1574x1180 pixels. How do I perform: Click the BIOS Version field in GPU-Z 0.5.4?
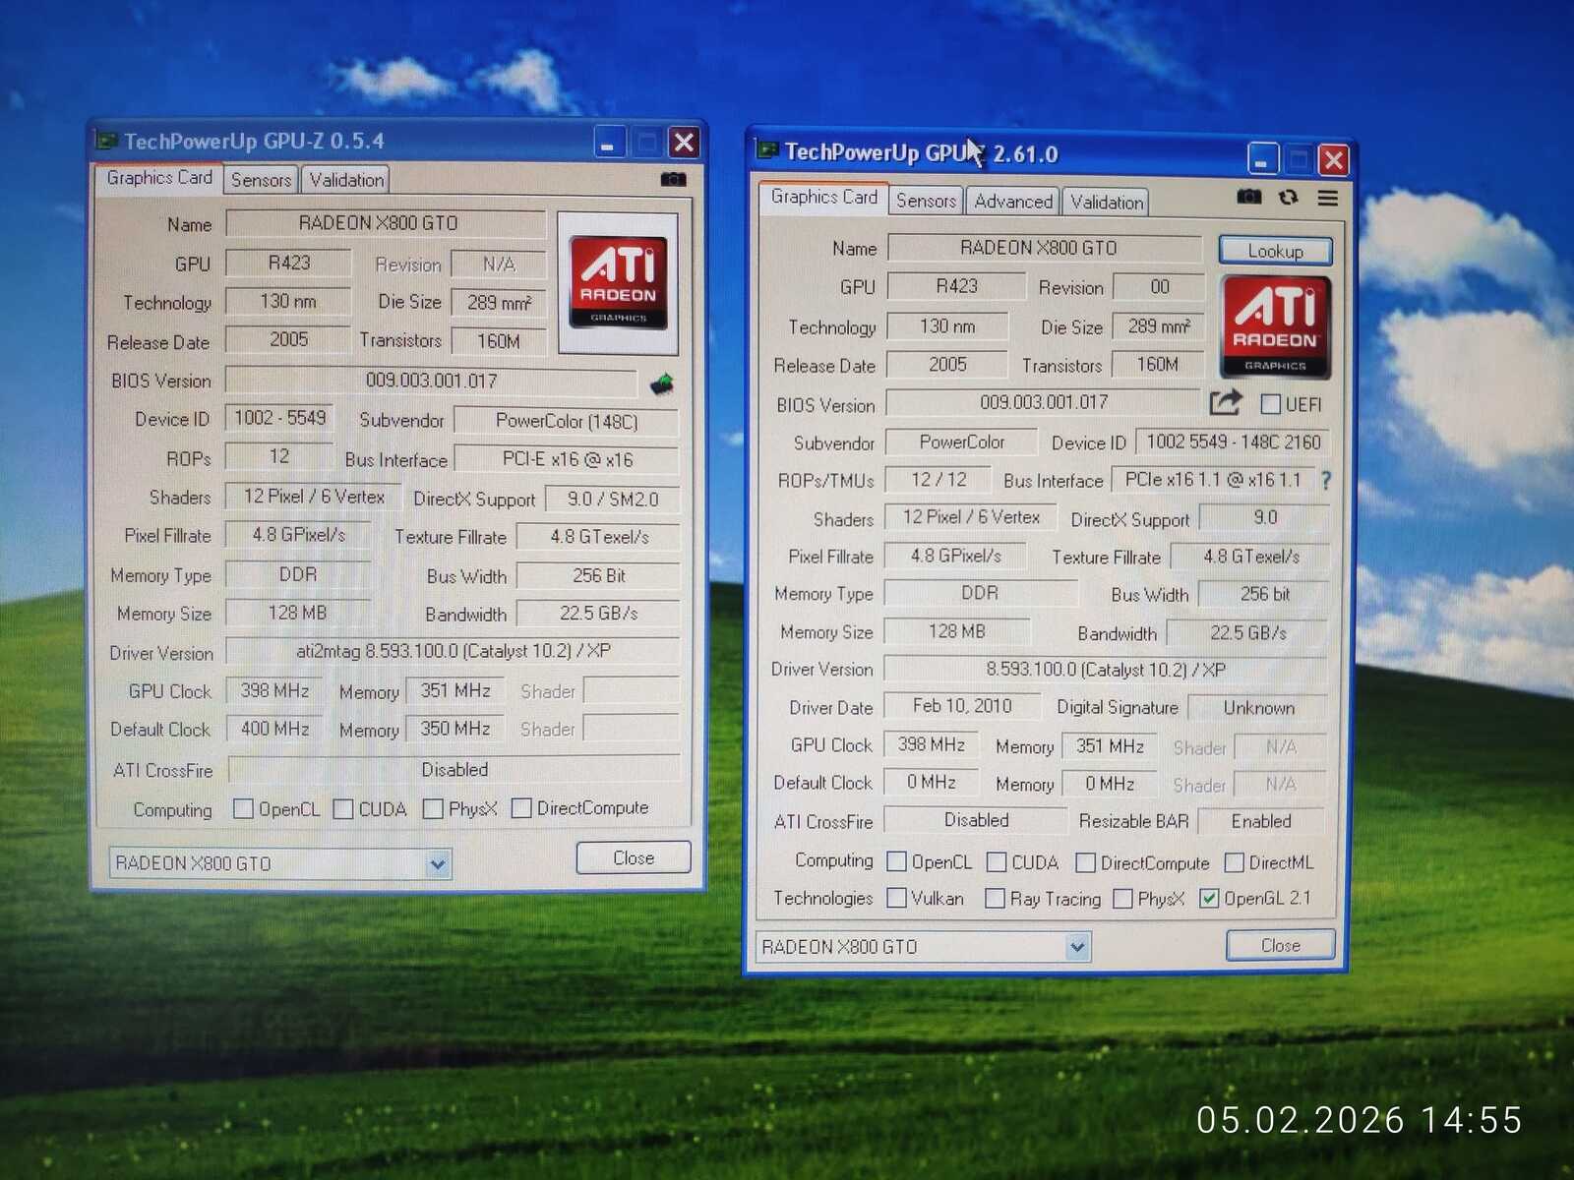432,381
